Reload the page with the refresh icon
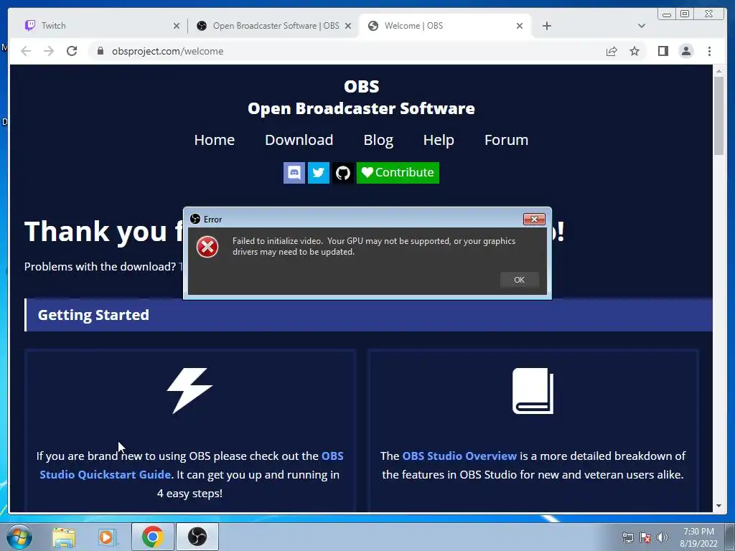Screen dimensions: 735x551 72,51
